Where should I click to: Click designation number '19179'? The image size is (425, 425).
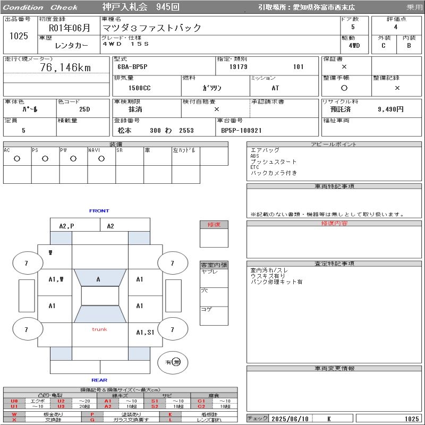(x=238, y=67)
